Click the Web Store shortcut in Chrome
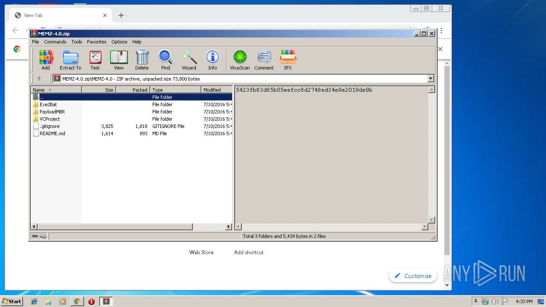The width and height of the screenshot is (546, 307). (201, 252)
